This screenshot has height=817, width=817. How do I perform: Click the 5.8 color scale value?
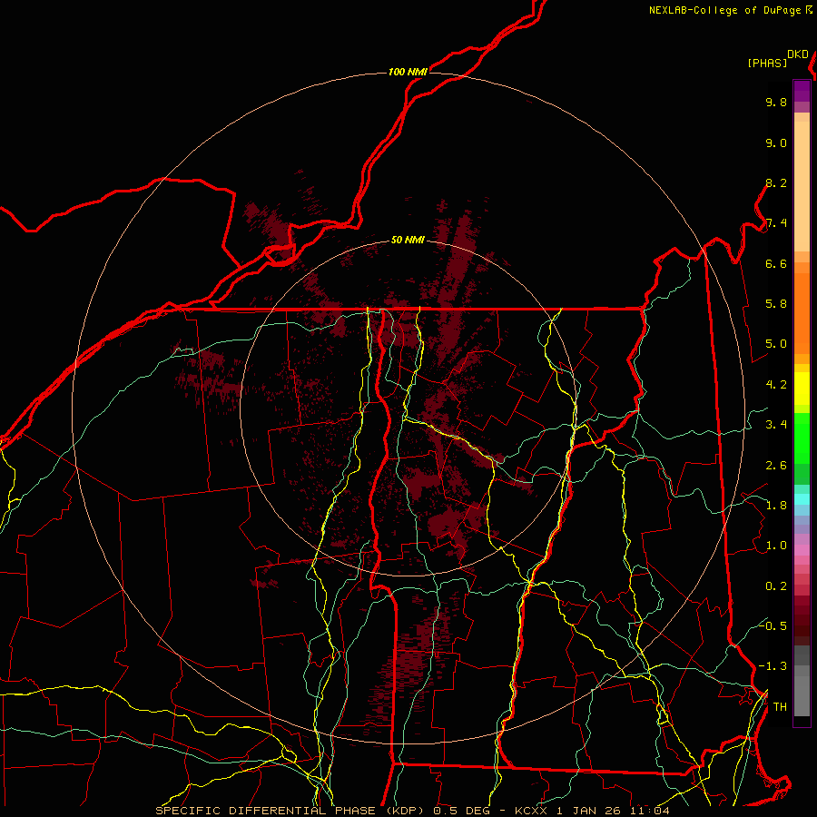(776, 304)
